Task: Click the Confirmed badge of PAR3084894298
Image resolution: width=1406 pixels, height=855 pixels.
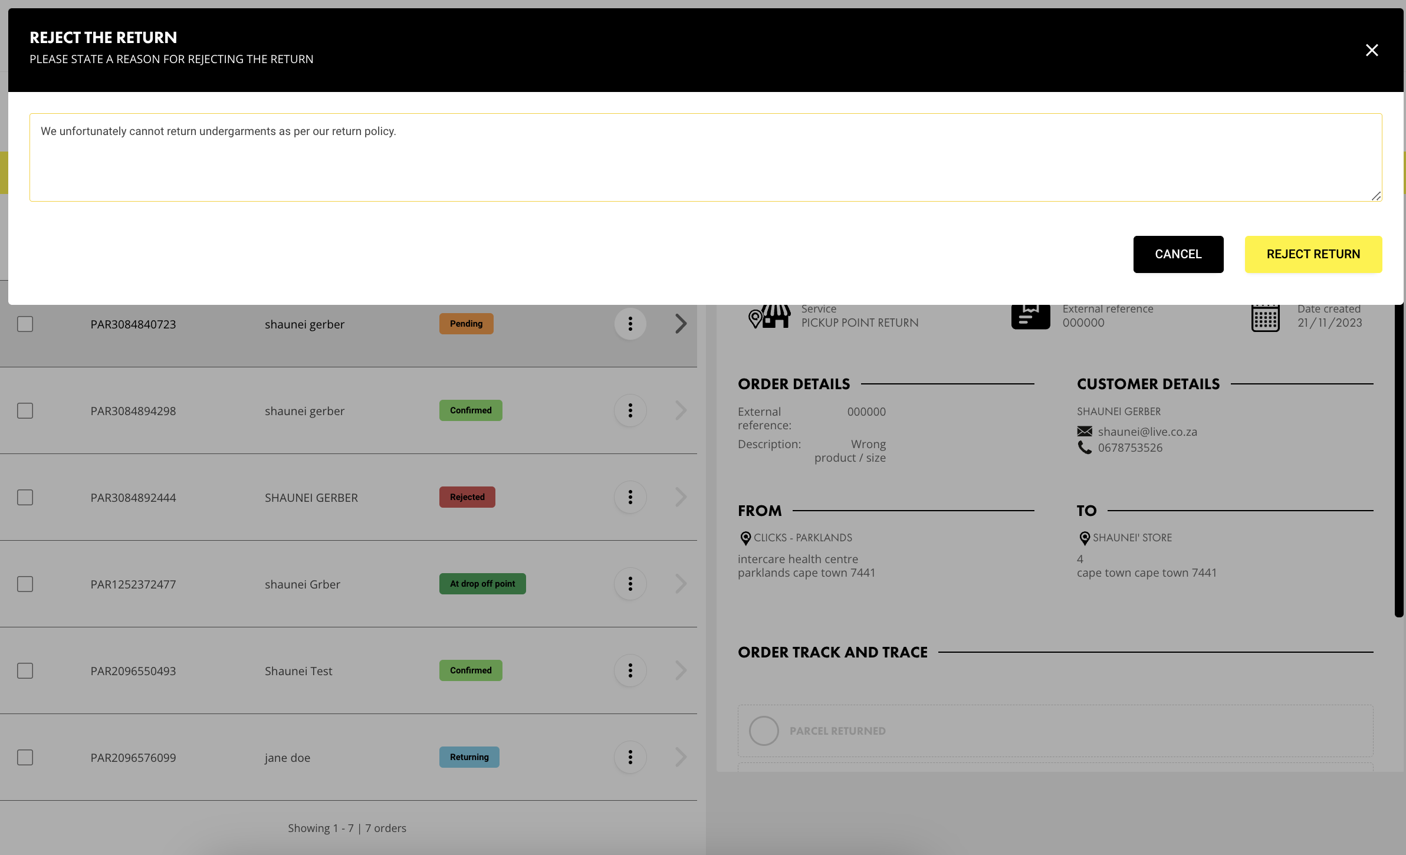Action: pos(471,410)
